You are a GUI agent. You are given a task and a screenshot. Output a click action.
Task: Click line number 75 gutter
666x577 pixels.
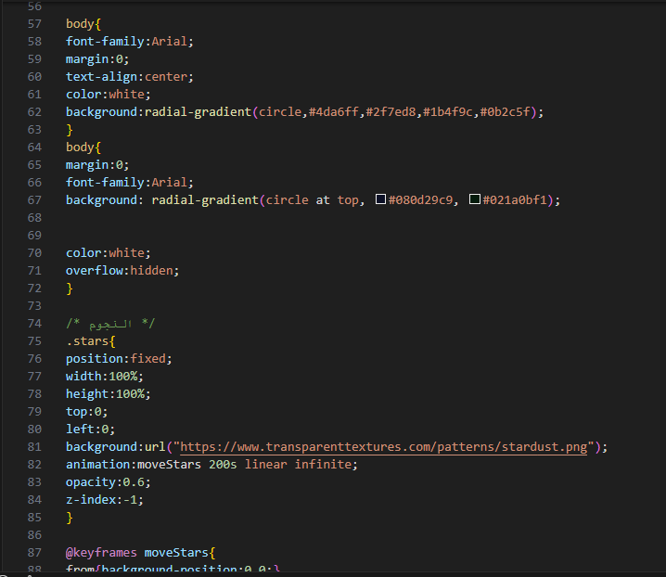34,341
